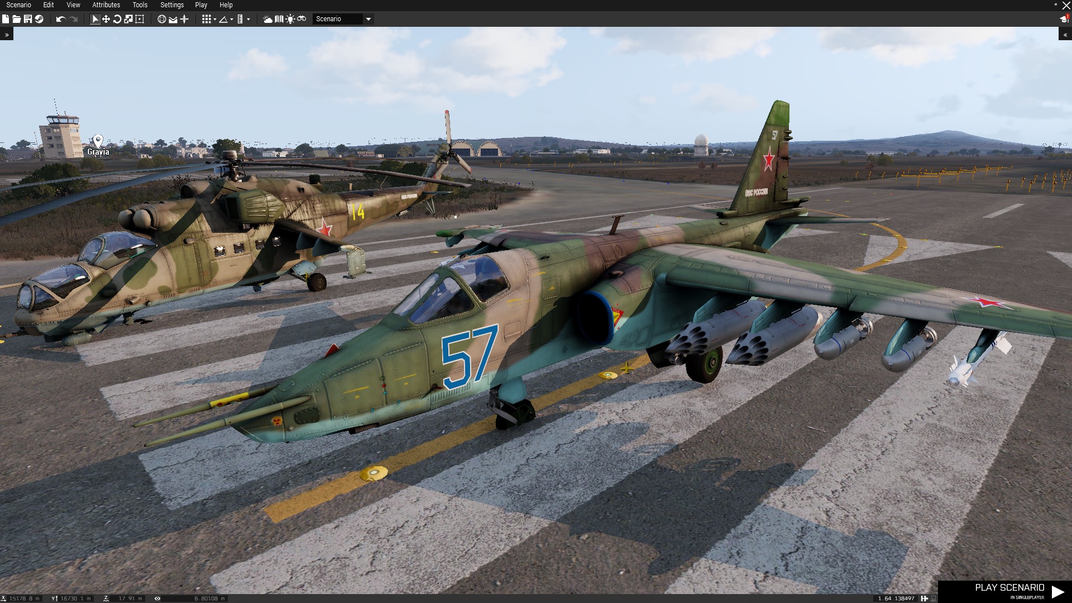The image size is (1072, 603).
Task: Toggle the map textures icon
Action: [279, 19]
